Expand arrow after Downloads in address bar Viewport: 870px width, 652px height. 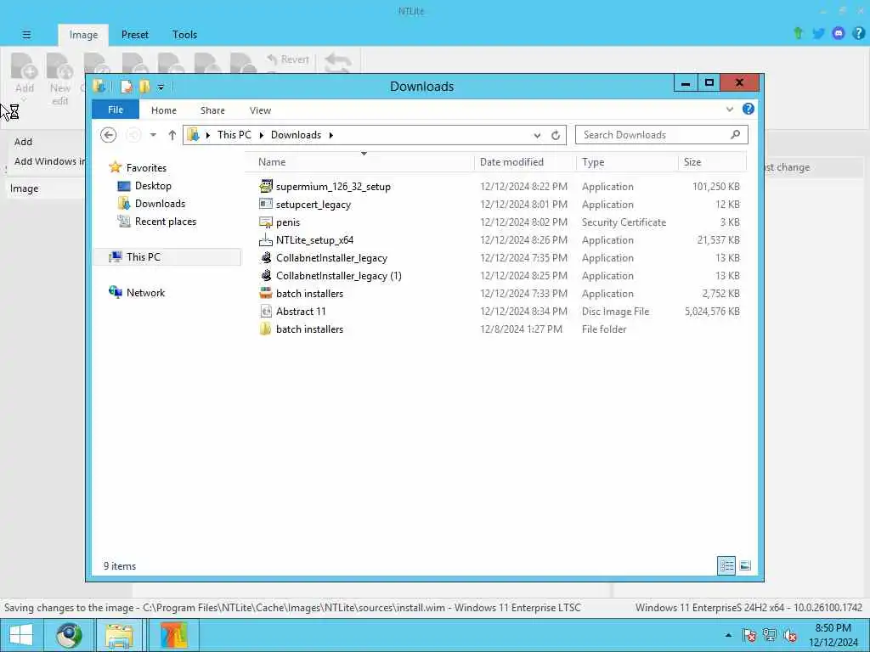(331, 135)
